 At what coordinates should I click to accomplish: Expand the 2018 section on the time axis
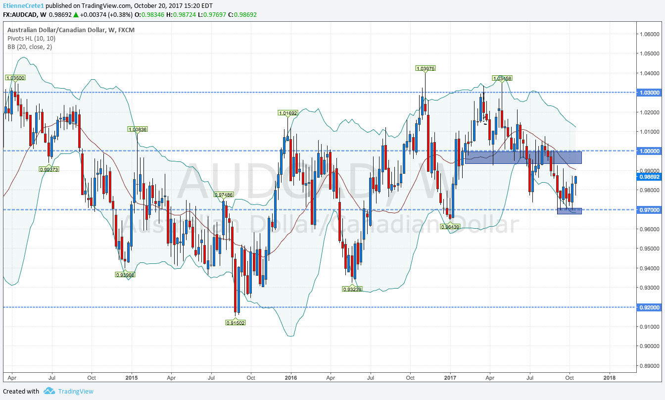(x=609, y=377)
